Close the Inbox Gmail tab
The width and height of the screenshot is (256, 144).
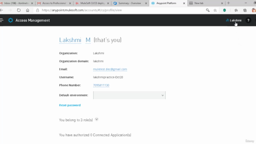pos(32,3)
